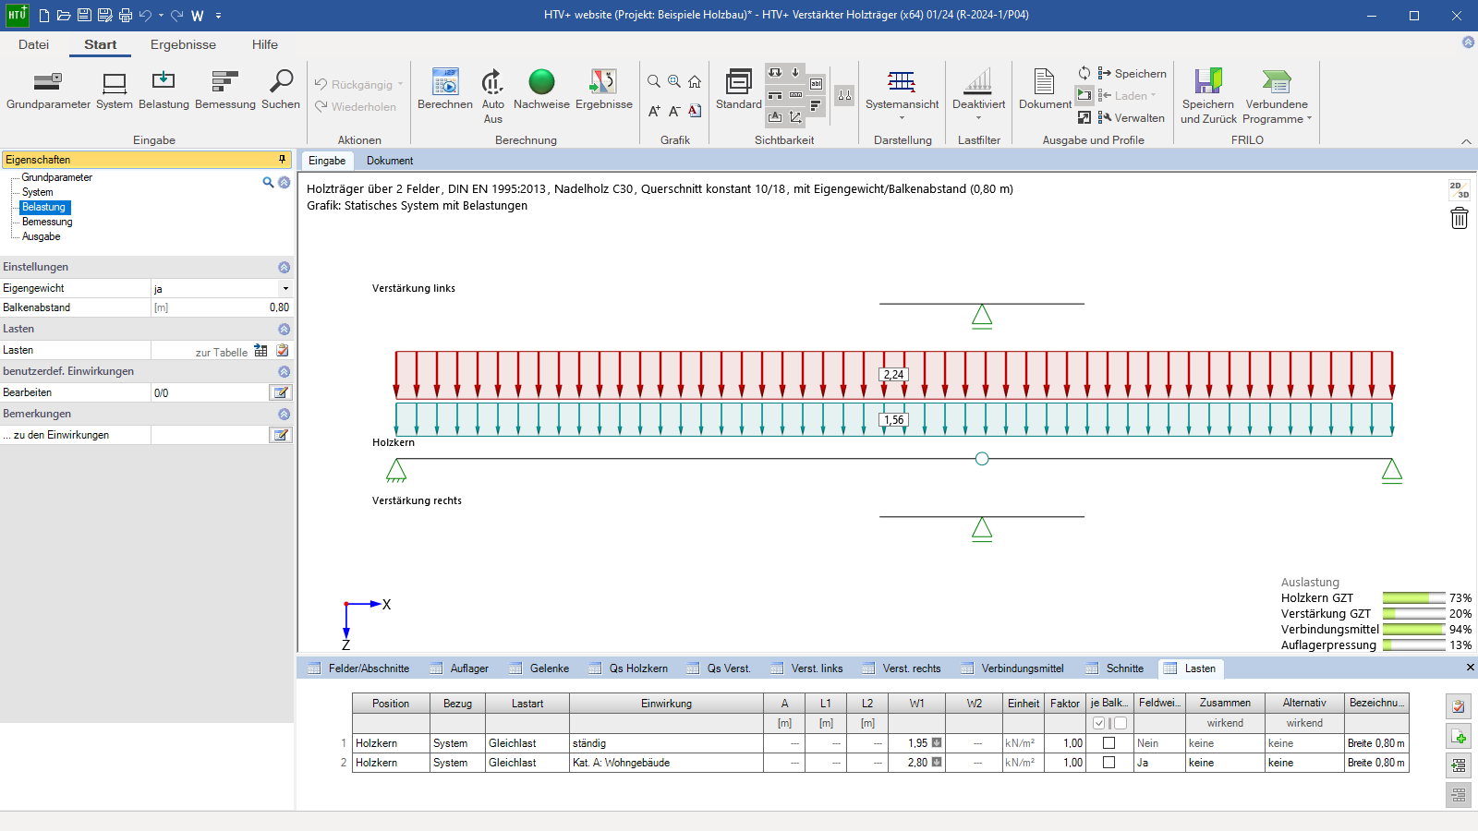Select Bemessung in the properties tree
Screen dimensions: 1478x831
pyautogui.click(x=47, y=222)
